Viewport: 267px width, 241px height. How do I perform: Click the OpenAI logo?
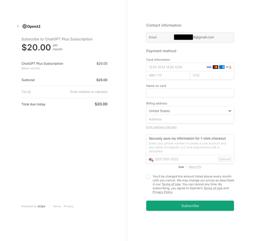click(x=32, y=26)
